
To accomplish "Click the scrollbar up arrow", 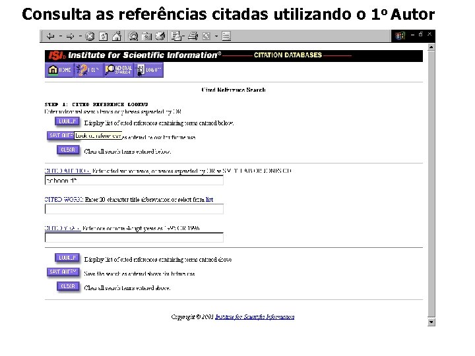I will tap(431, 47).
